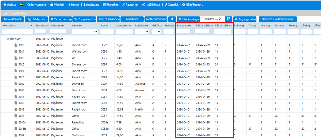
Task: Click the document icon for row 3032
Action: point(16,103)
